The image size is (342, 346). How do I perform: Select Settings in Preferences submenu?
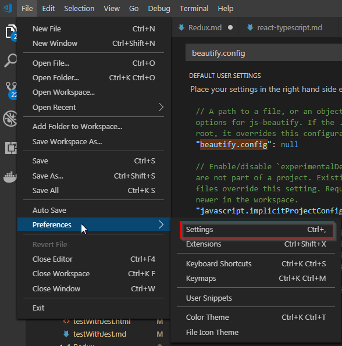click(256, 230)
